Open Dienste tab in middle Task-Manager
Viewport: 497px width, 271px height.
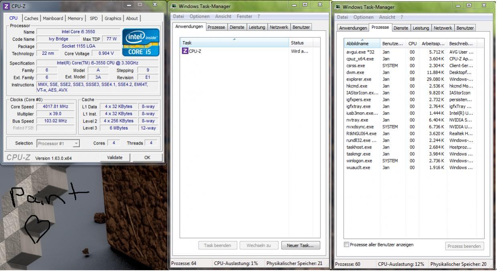pyautogui.click(x=237, y=27)
